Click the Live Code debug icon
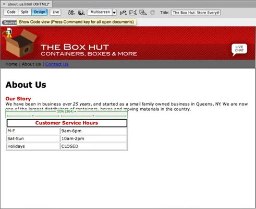 [x=123, y=13]
